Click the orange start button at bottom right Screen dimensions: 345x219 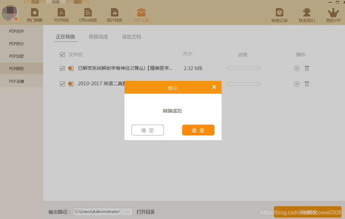coord(308,212)
